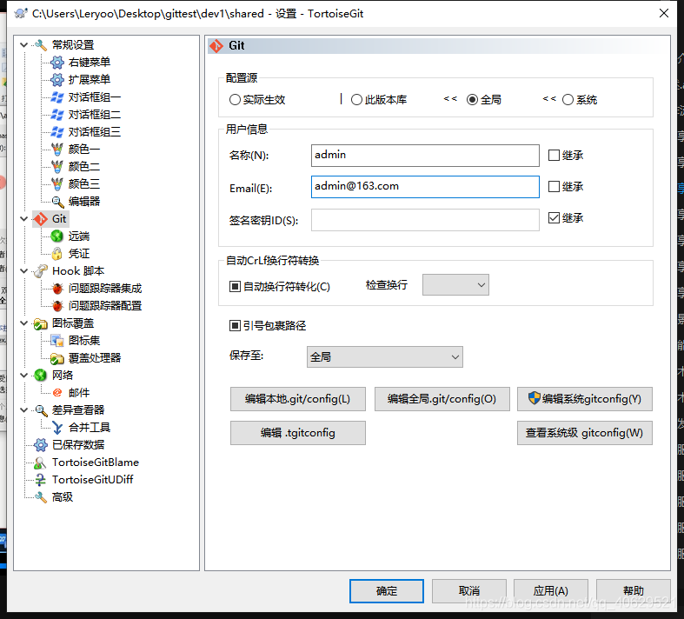Click the bug icon for 问题跟踪器配置

coord(57,306)
